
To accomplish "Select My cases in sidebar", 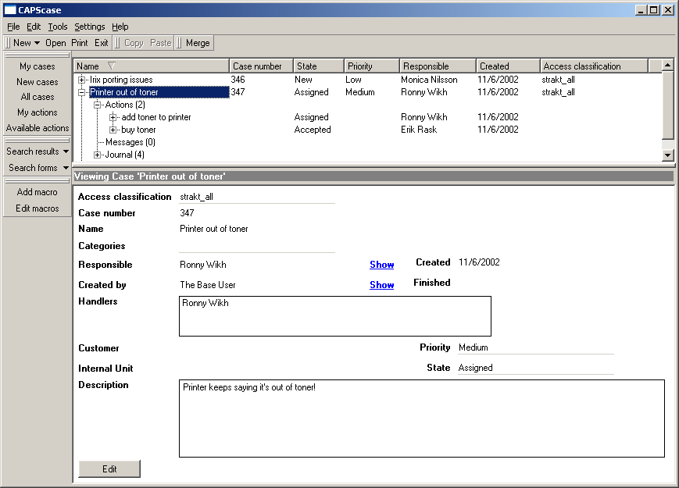I will pyautogui.click(x=38, y=66).
